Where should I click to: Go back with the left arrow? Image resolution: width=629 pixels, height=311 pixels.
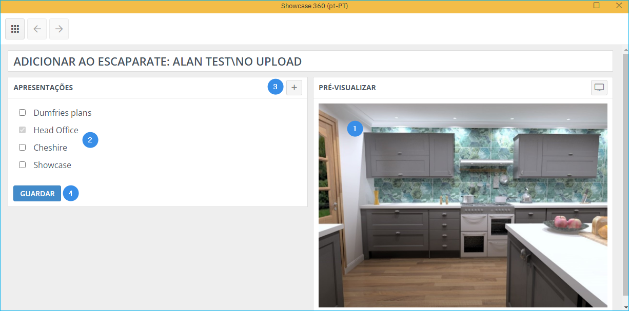[x=37, y=29]
